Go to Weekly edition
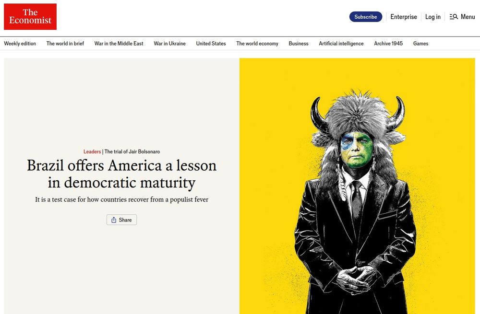Screen dimensions: 480x314 coord(20,44)
